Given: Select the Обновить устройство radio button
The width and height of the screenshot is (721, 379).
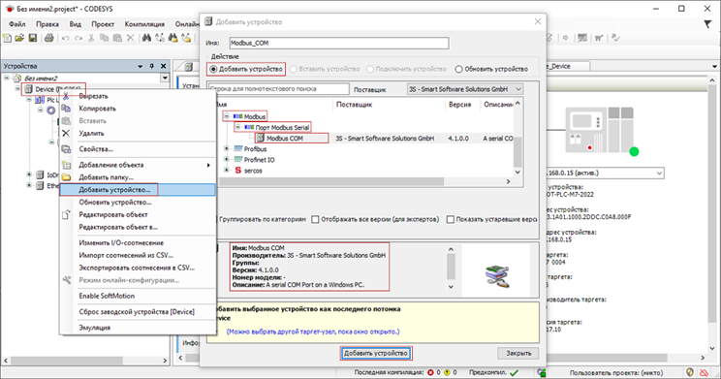Looking at the screenshot, I should (x=458, y=69).
